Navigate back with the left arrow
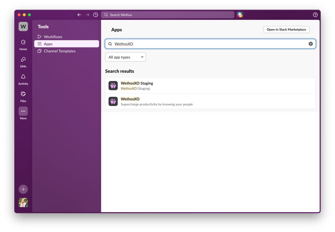Viewport: 335px width, 232px height. click(x=79, y=15)
